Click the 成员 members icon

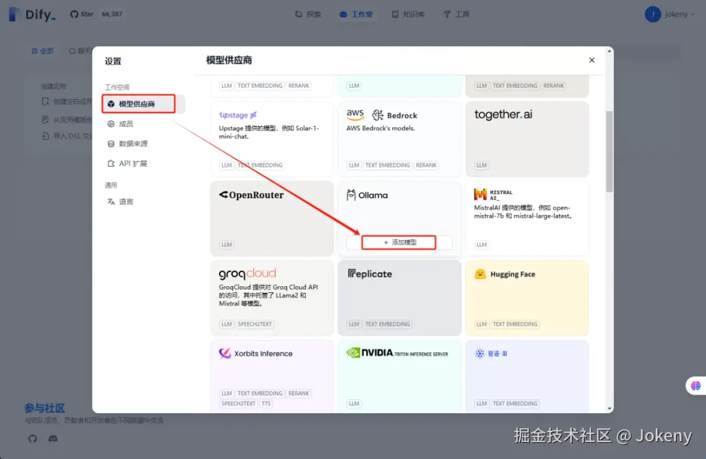click(110, 124)
